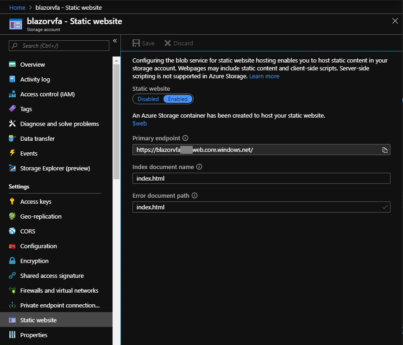This screenshot has height=345, width=403.
Task: Select Static website menu entry
Action: [x=56, y=320]
